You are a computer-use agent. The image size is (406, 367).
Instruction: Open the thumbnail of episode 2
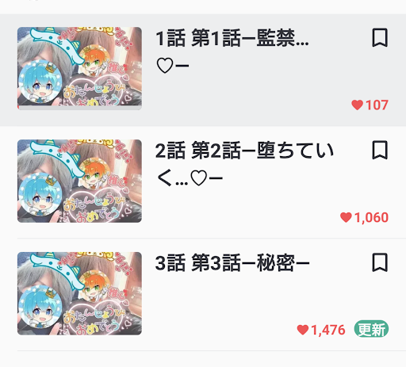tap(79, 181)
